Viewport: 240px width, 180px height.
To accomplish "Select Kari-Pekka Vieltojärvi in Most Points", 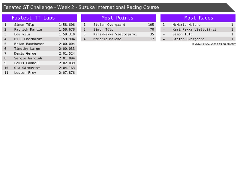I will pos(115,34).
